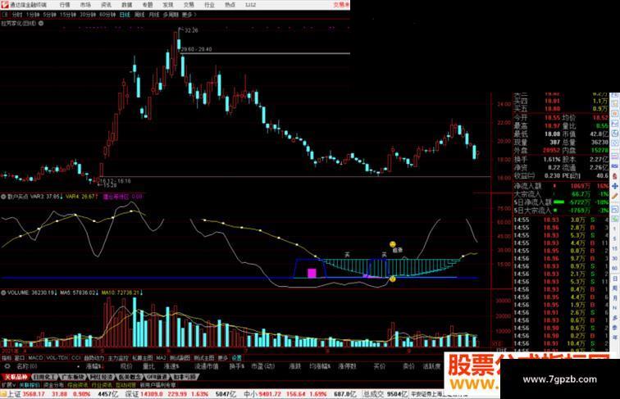Open the 市场 menu
Viewport: 620px width, 399px height.
(85, 5)
